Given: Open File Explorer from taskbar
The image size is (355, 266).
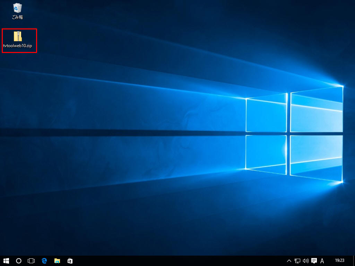Looking at the screenshot, I should click(57, 261).
